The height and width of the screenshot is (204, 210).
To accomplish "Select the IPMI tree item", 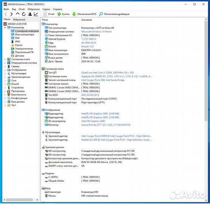I will (16, 42).
